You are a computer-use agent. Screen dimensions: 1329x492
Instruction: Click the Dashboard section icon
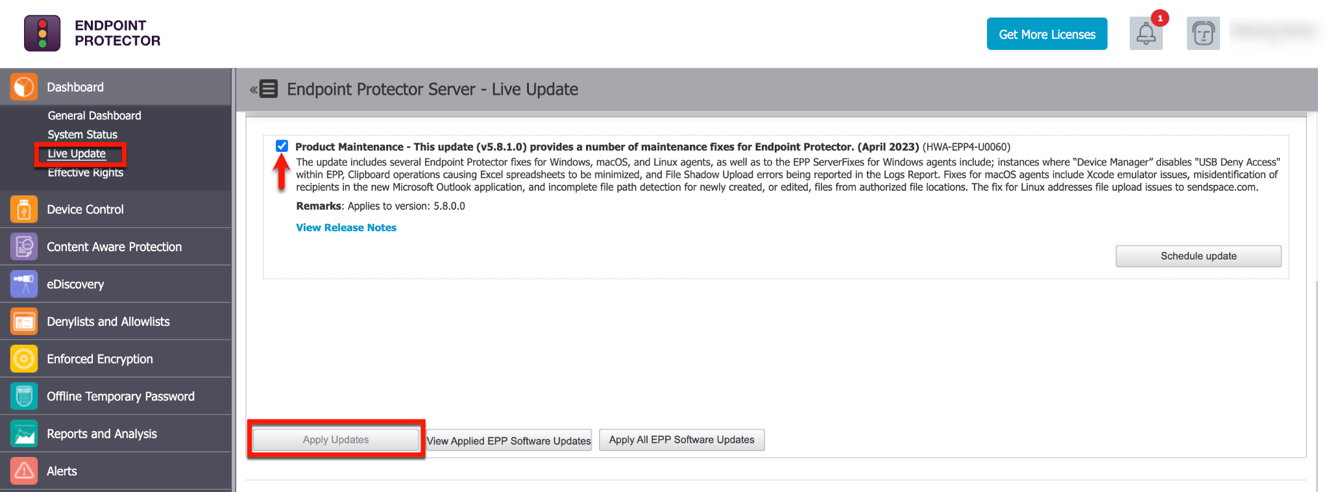24,87
